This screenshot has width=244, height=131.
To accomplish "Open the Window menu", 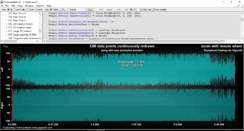I will [x=29, y=6].
